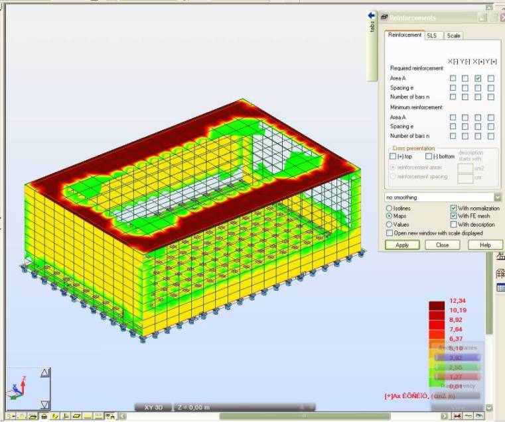Disable the With FE mesh option

point(454,216)
